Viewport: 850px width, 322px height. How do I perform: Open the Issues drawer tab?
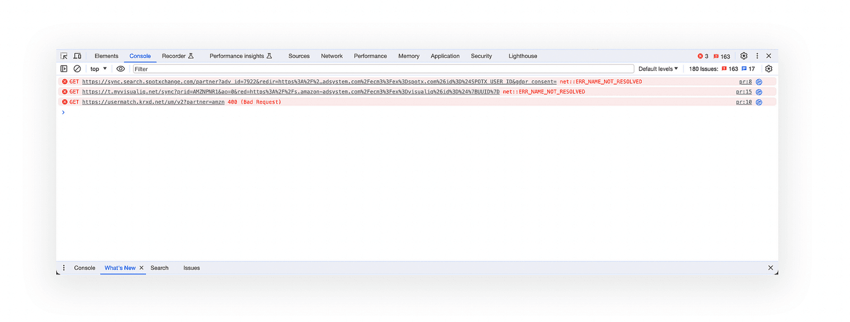[192, 268]
